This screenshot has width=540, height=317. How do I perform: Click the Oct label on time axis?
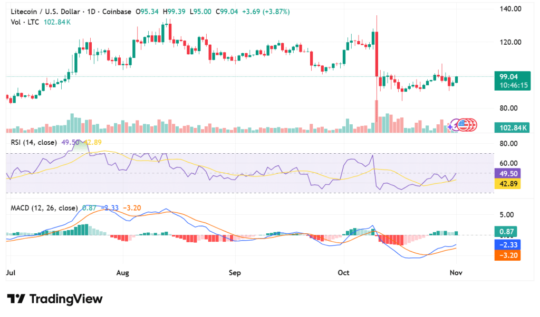344,273
